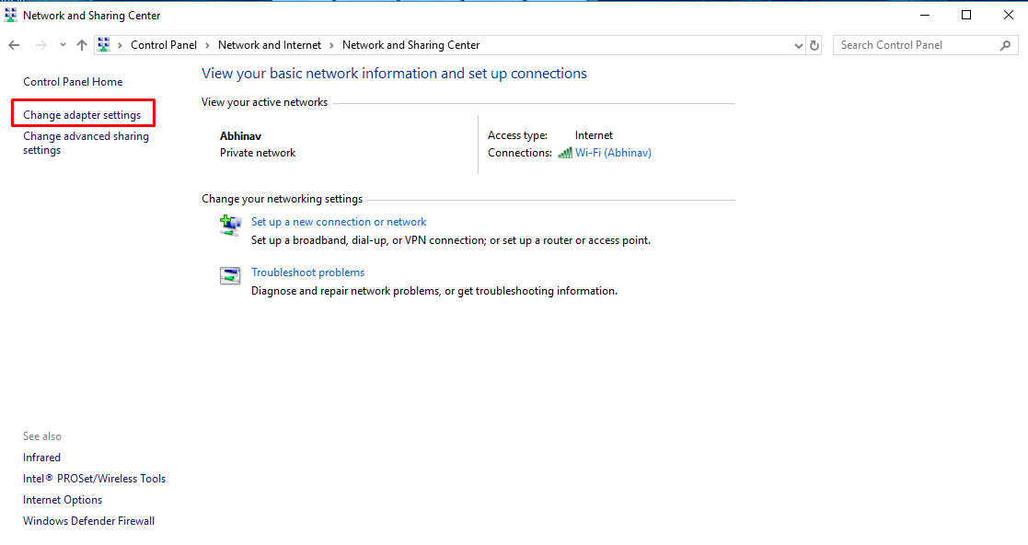Click the Forward navigation arrow
This screenshot has height=545, width=1028.
point(40,45)
